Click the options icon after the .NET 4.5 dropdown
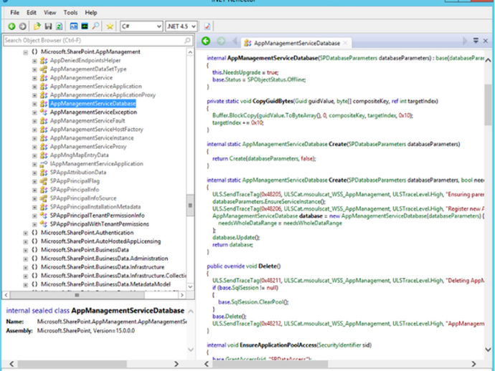 tap(207, 26)
